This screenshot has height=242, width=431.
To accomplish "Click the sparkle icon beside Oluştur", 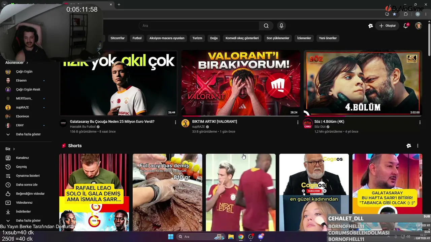I will tap(370, 26).
